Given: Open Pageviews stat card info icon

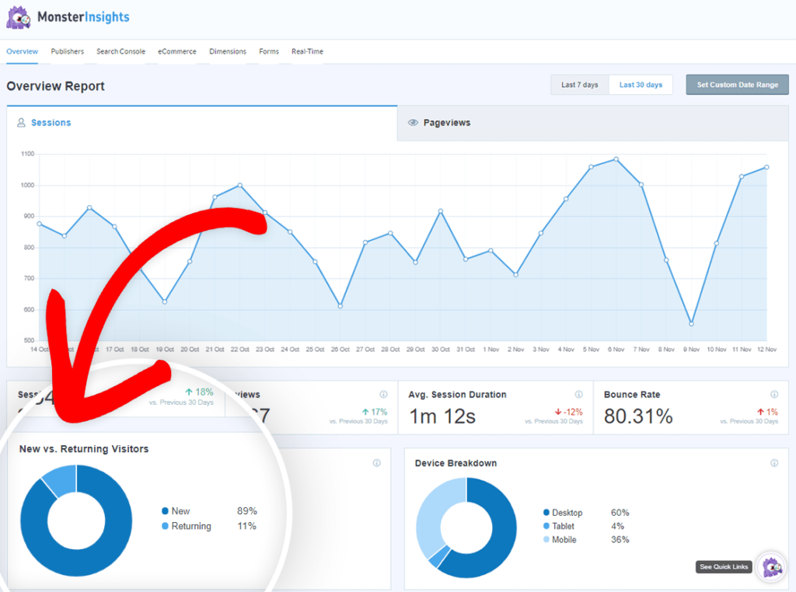Looking at the screenshot, I should point(383,394).
